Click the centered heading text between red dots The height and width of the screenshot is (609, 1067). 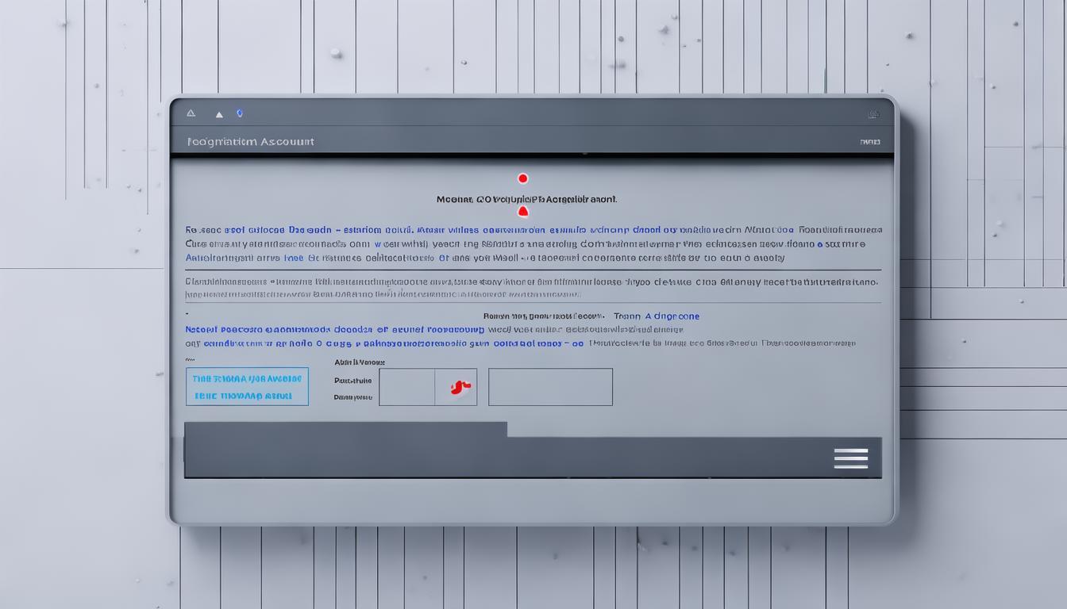click(x=526, y=199)
